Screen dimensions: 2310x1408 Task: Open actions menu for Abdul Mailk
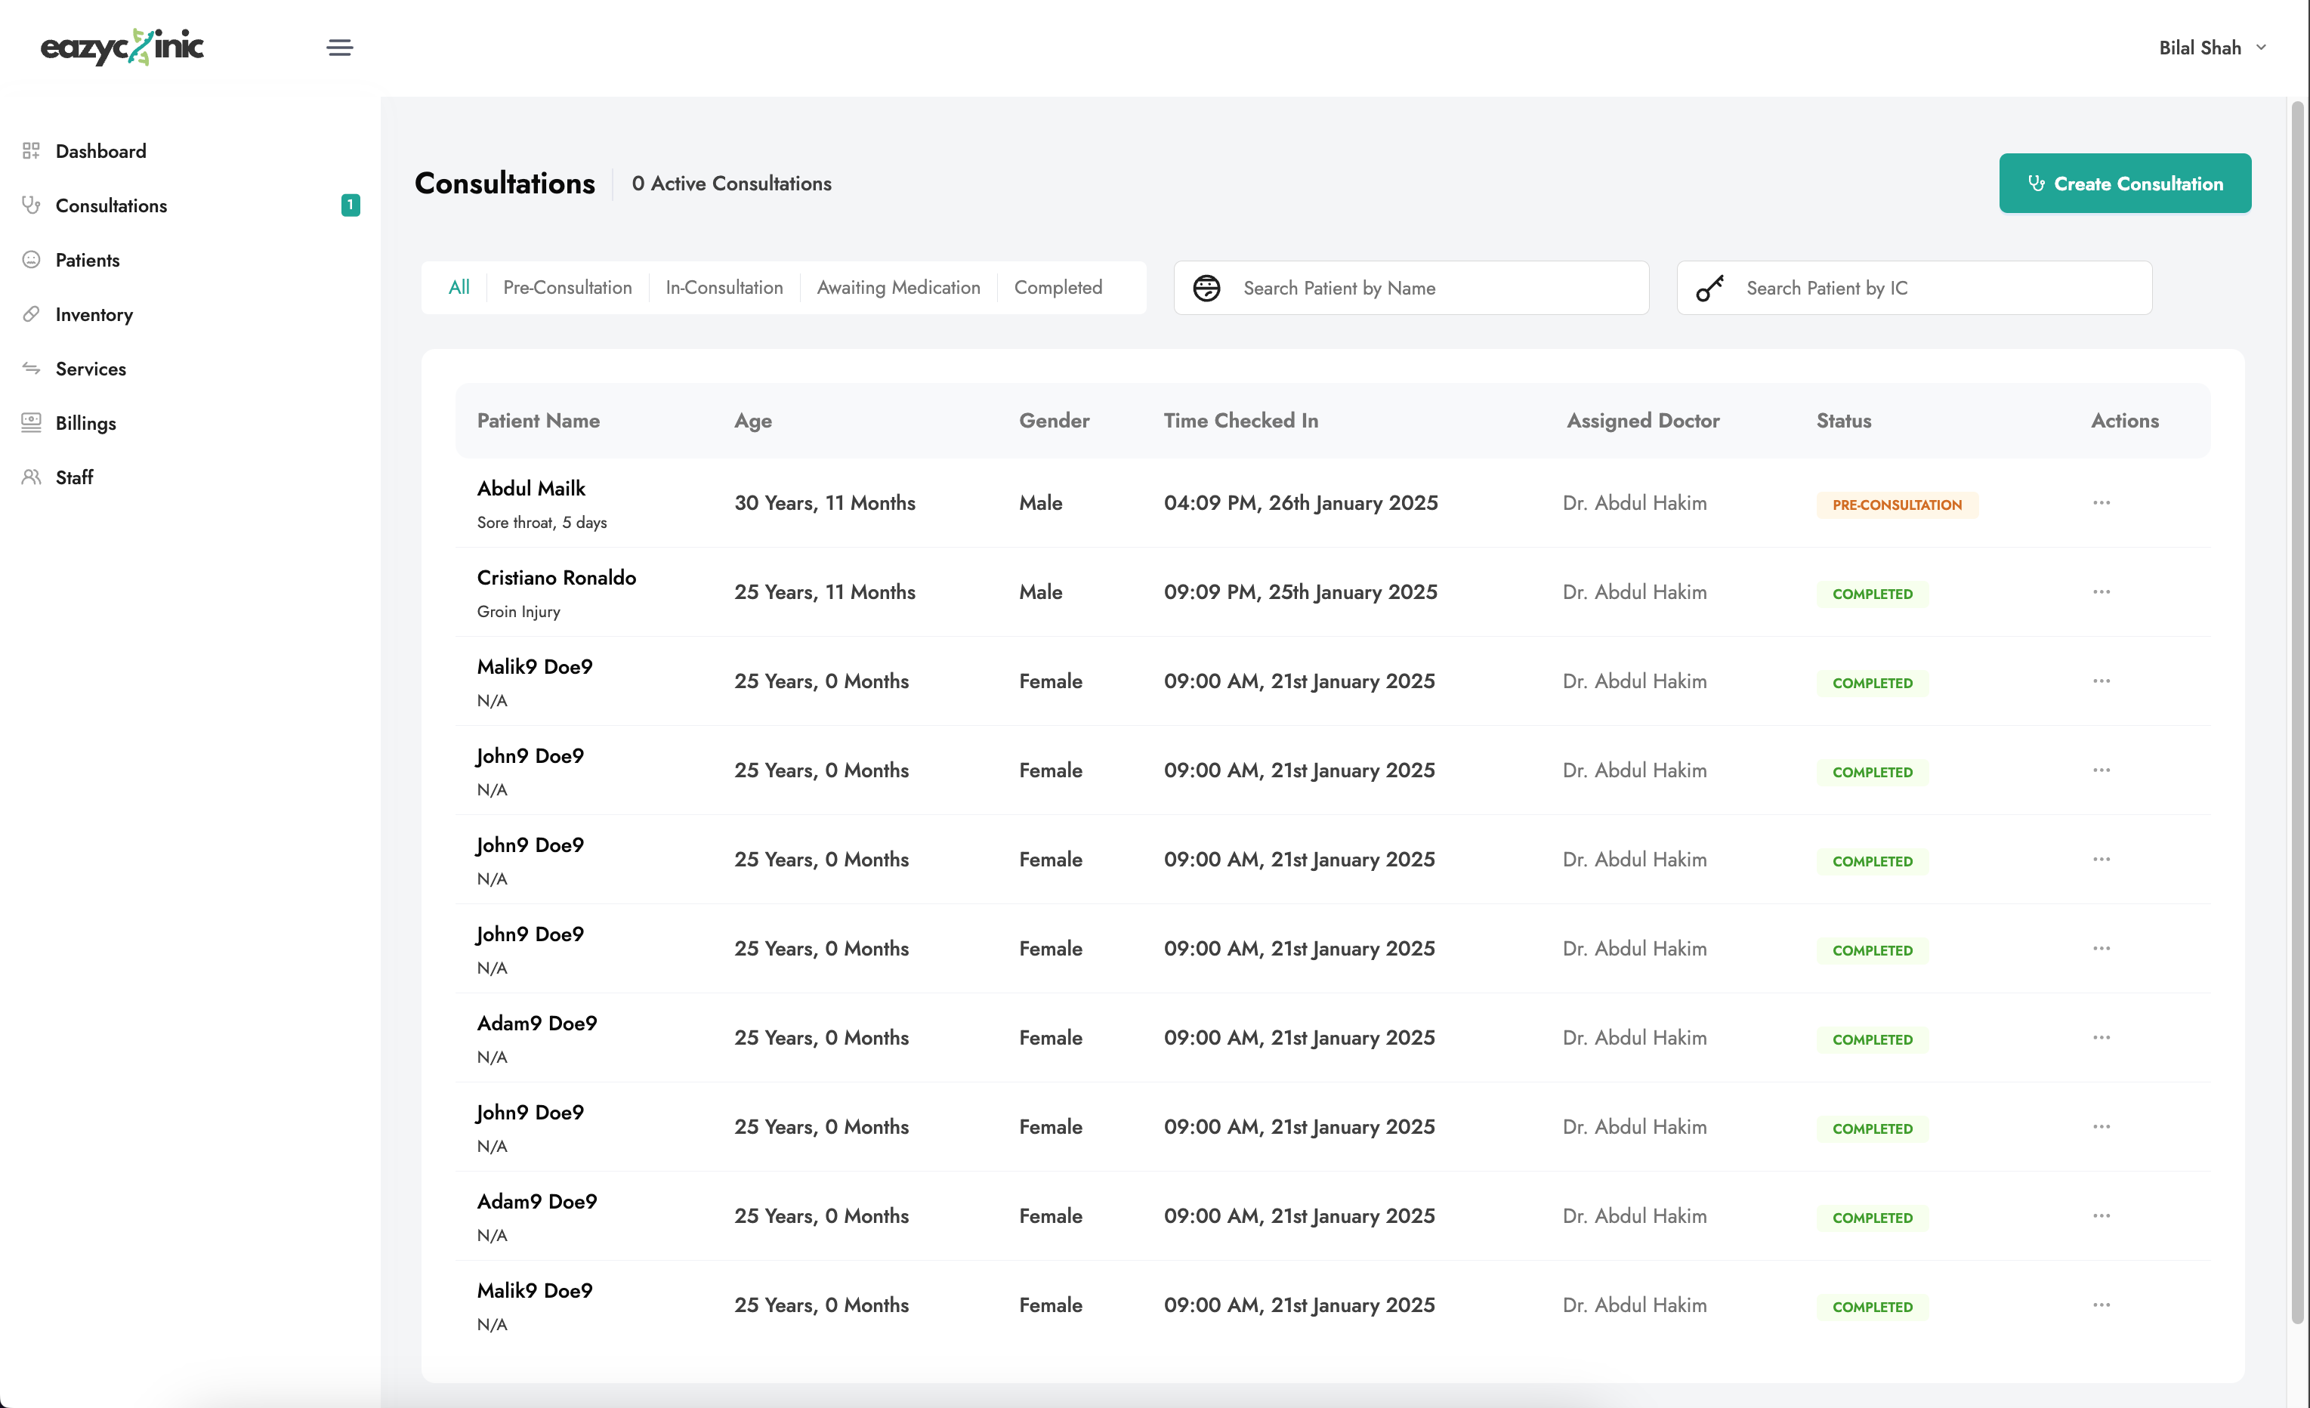pyautogui.click(x=2101, y=503)
